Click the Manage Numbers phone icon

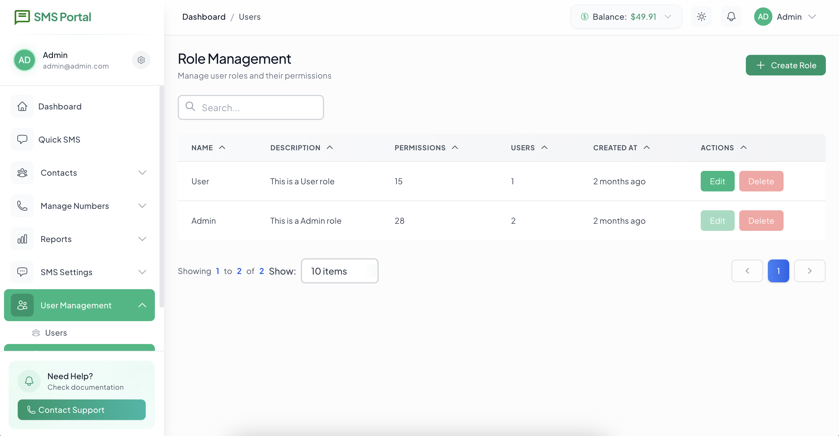pos(22,206)
